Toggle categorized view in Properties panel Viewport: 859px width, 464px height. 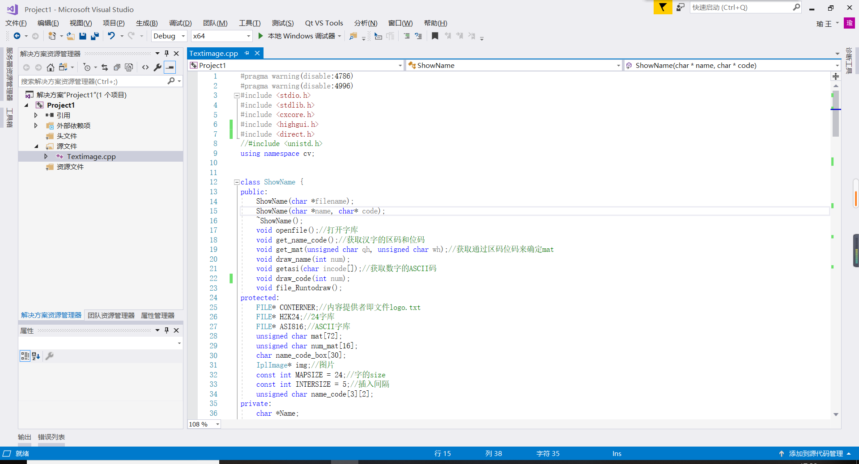point(25,356)
